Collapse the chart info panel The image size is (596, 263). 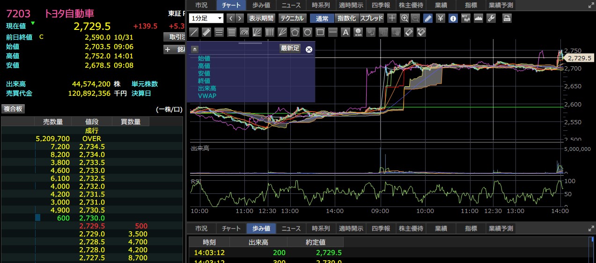pyautogui.click(x=195, y=49)
